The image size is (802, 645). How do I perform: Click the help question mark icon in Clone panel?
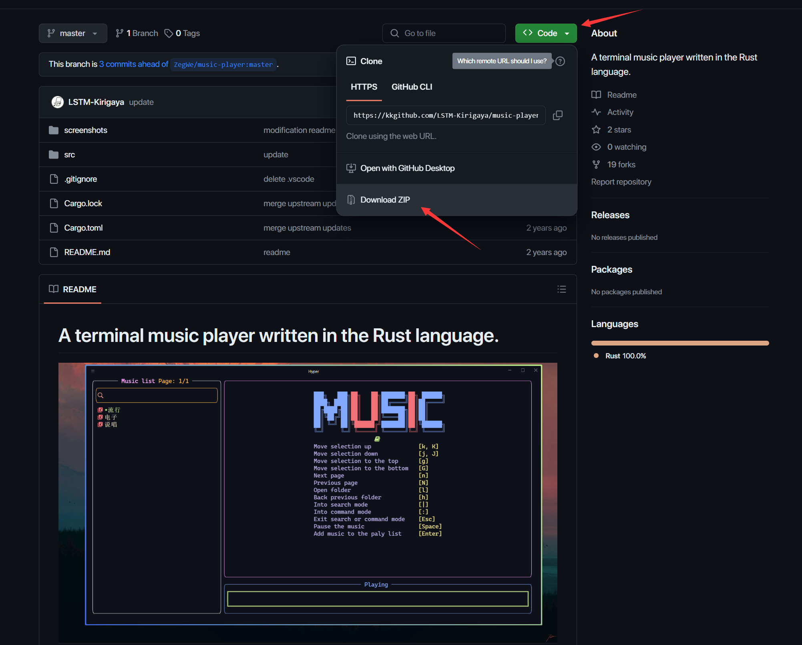click(560, 61)
